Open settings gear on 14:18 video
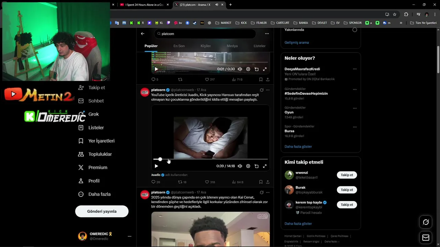The image size is (440, 247). pos(248,166)
